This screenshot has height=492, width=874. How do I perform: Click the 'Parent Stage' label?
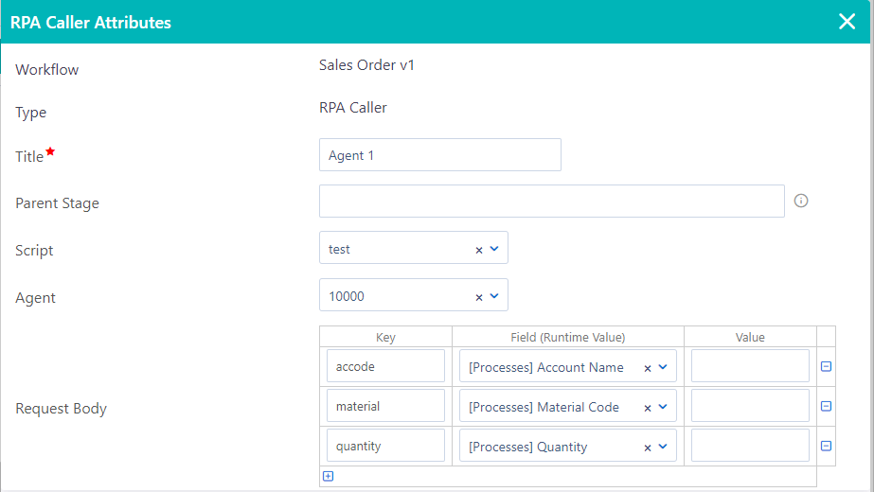pos(57,203)
